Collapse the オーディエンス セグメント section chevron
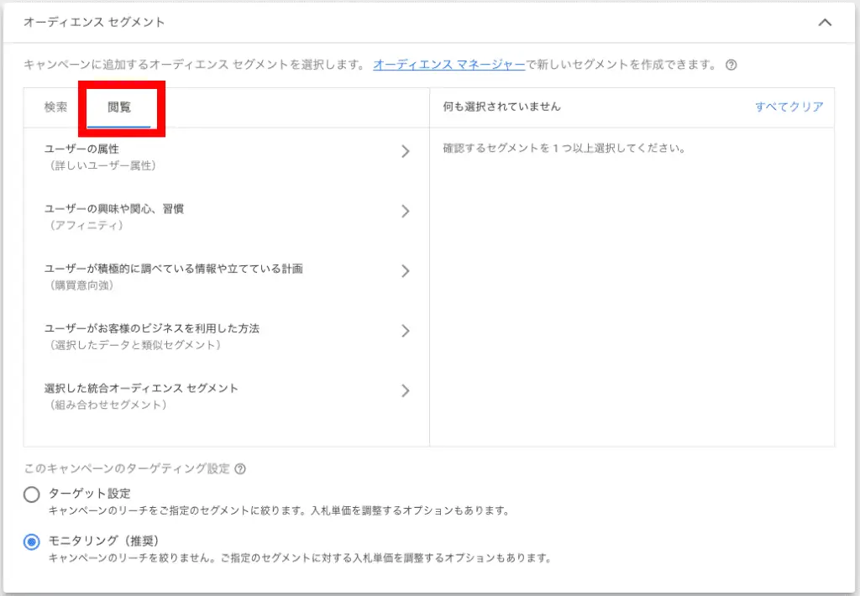This screenshot has height=596, width=860. (x=825, y=23)
